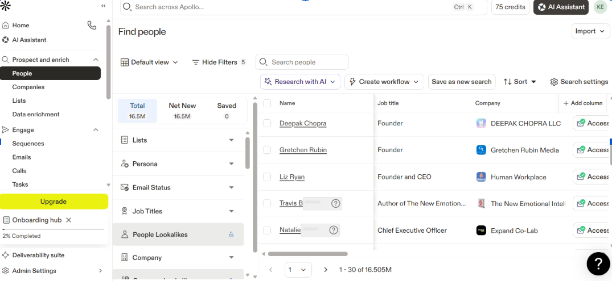Click the Job Titles badge icon
Screen dimensions: 612x281
pyautogui.click(x=125, y=211)
